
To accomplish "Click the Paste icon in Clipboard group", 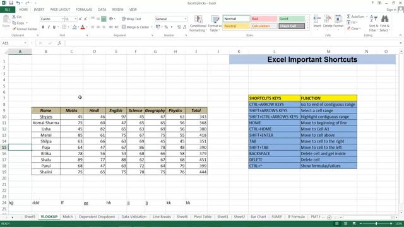I will (x=6, y=20).
